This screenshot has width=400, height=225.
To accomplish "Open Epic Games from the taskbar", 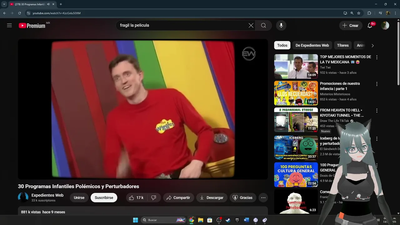I will tap(237, 220).
